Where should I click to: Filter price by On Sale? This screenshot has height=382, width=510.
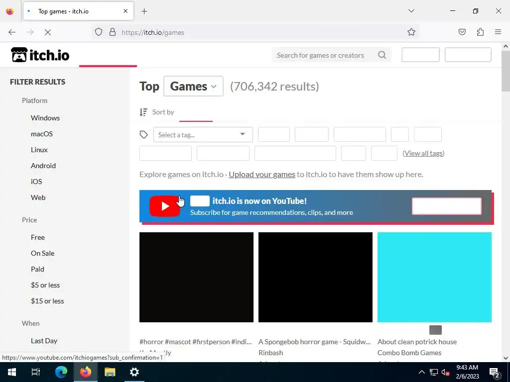(43, 253)
